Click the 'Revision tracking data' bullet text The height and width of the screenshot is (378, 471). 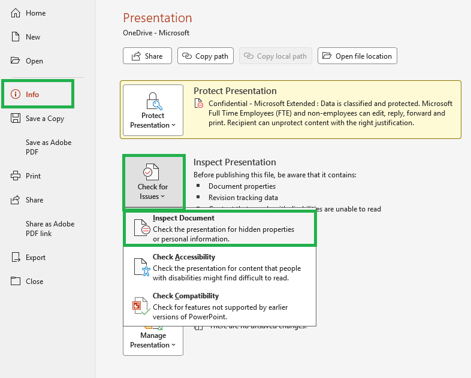[243, 198]
